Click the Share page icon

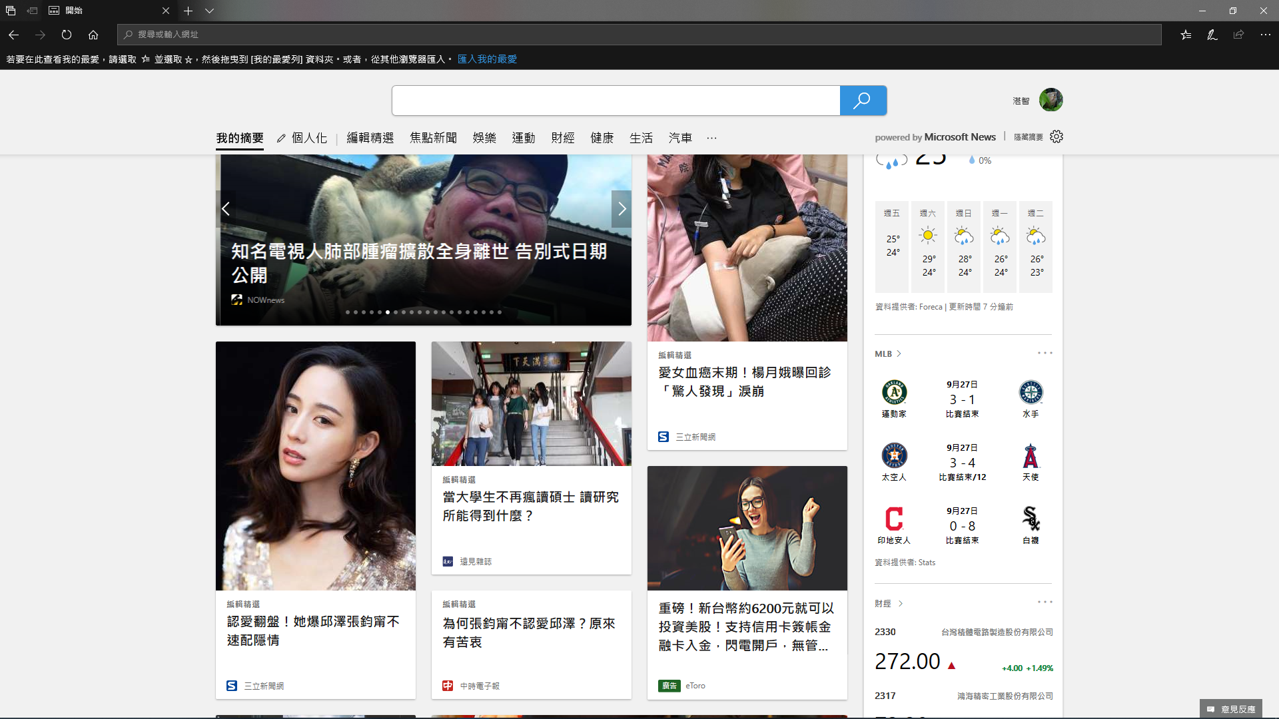pyautogui.click(x=1238, y=35)
